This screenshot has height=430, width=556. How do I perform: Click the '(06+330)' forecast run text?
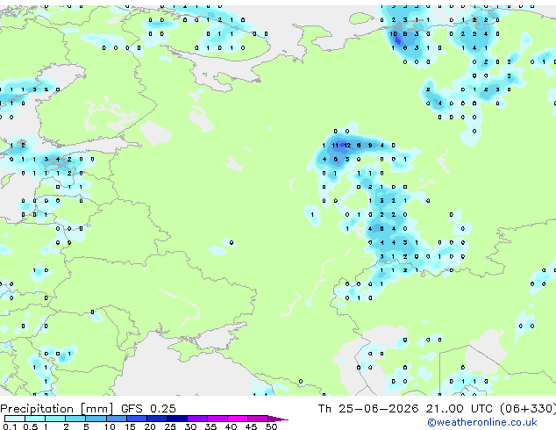(x=528, y=409)
